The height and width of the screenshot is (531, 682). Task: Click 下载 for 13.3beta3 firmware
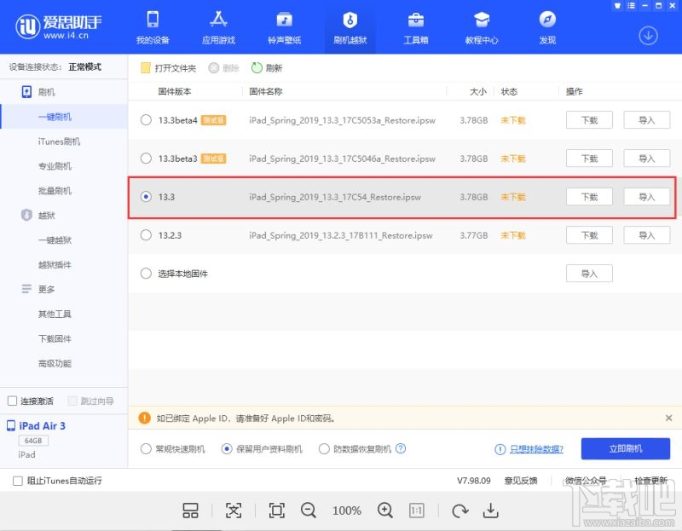(x=589, y=159)
